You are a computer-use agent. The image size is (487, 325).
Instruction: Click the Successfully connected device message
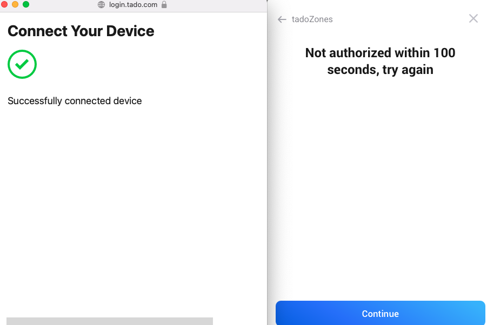[75, 101]
